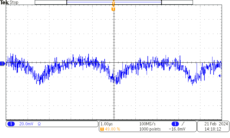230x138 pixels.
Task: Select the orange trigger position T marker
Action: click(113, 9)
